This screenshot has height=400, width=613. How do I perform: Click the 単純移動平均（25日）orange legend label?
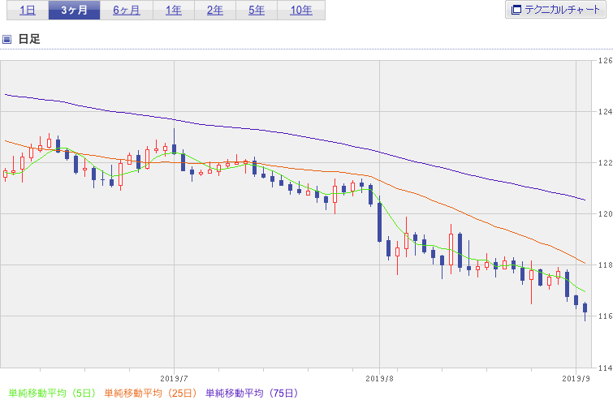(150, 393)
